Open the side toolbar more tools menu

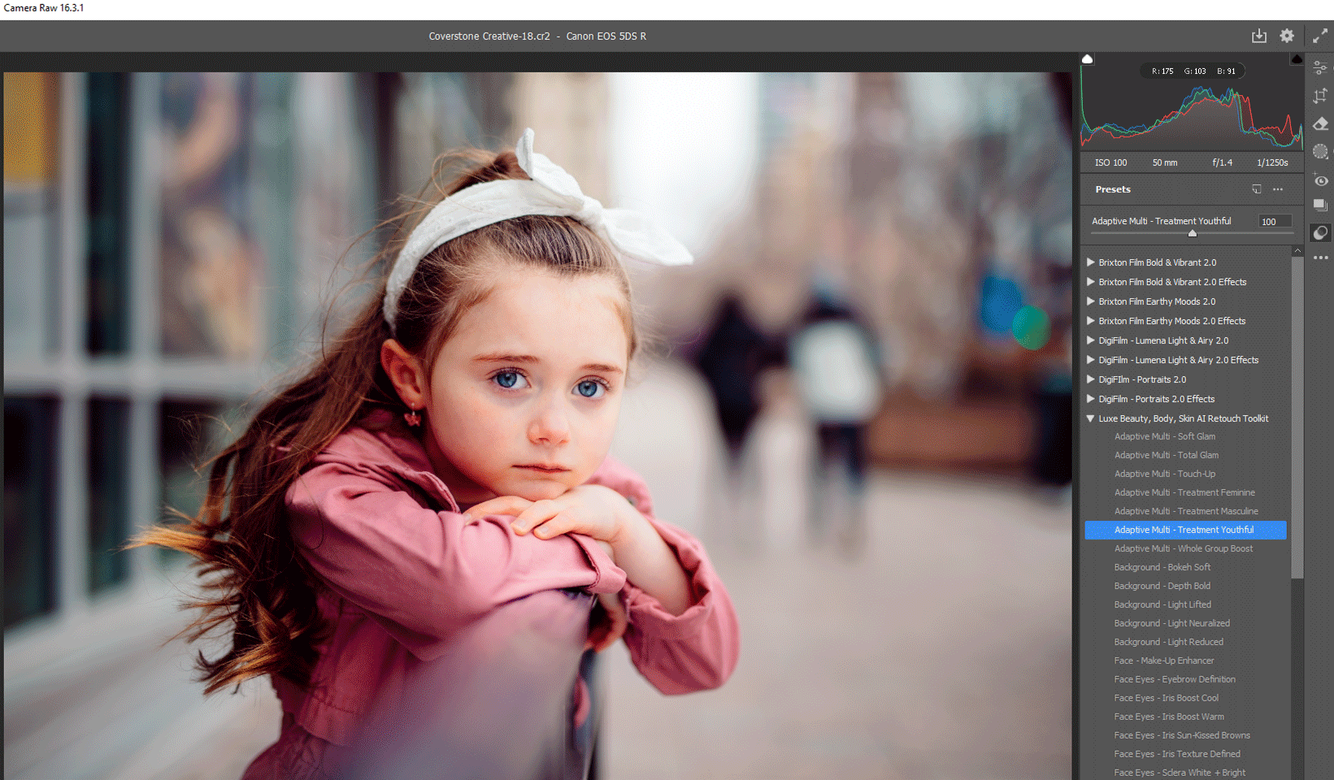click(x=1320, y=258)
